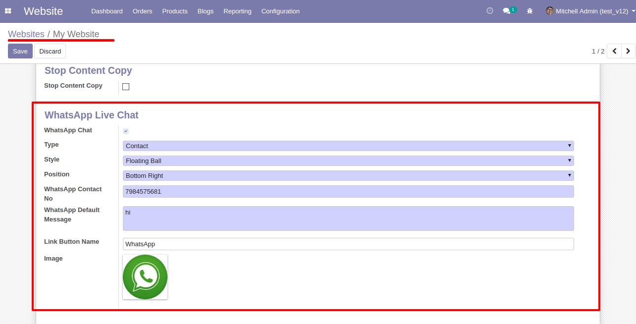This screenshot has width=636, height=324.
Task: Open the Orders menu
Action: coord(143,11)
